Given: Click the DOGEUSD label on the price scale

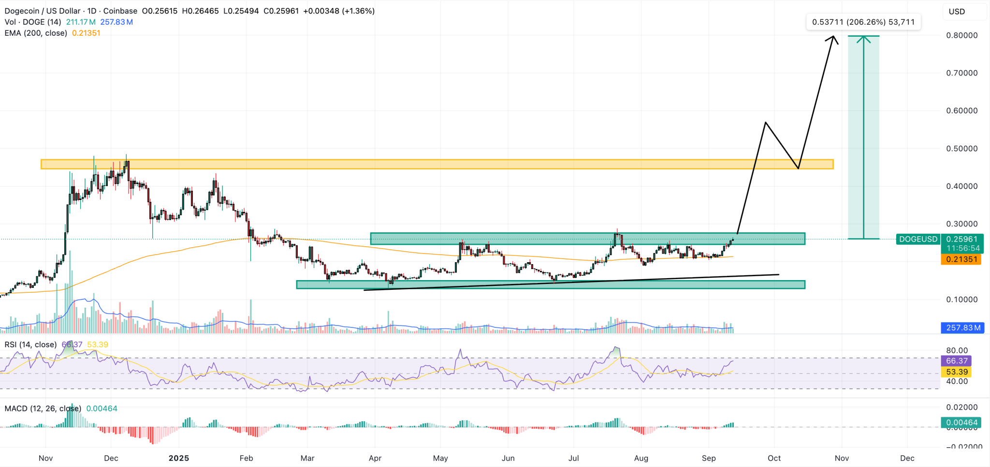Looking at the screenshot, I should coord(917,239).
